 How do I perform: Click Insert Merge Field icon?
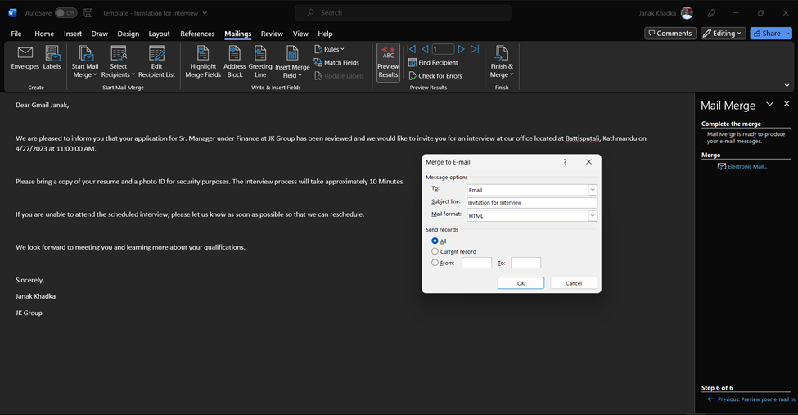tap(293, 54)
